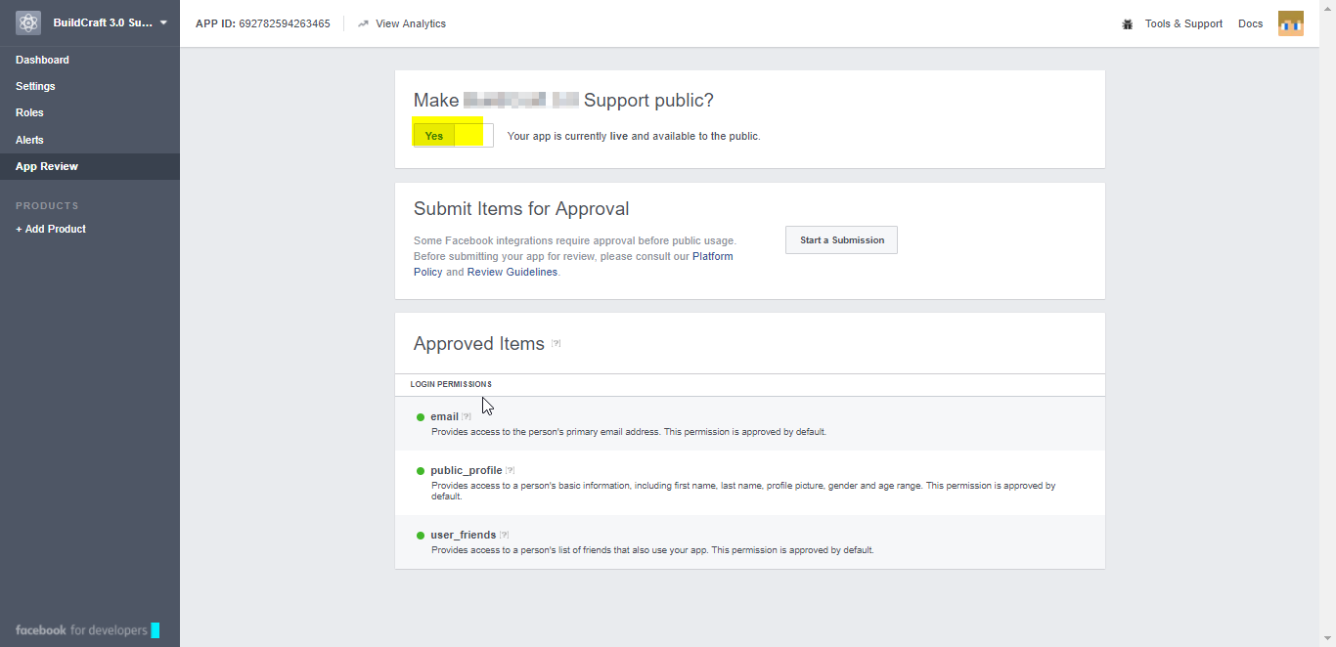Viewport: 1336px width, 647px height.
Task: Click help icon next to Approved Items
Action: tap(556, 343)
